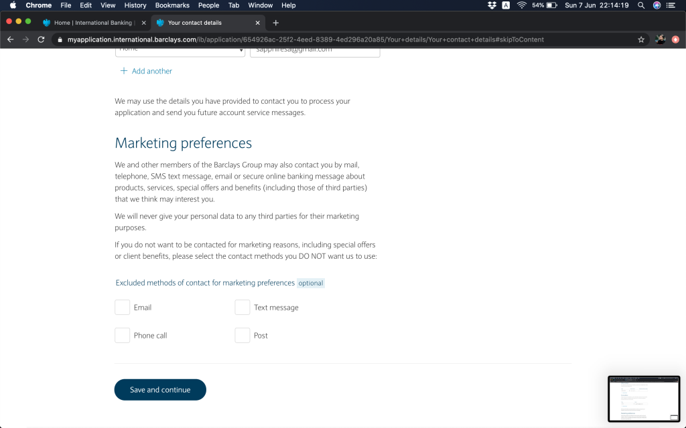The image size is (686, 428).
Task: Enable the Phone call exclusion checkbox
Action: tap(122, 335)
